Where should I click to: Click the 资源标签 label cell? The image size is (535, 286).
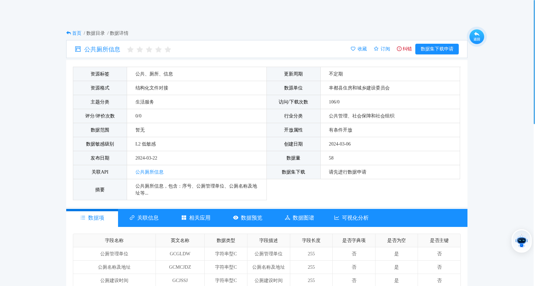click(100, 74)
